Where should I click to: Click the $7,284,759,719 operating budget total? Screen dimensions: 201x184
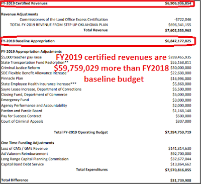click(178, 132)
